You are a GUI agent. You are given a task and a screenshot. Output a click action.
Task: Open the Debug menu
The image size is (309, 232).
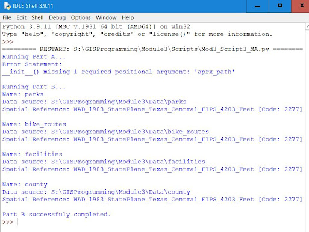point(57,17)
